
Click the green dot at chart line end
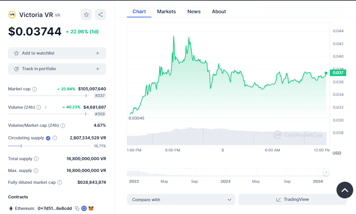click(x=326, y=73)
